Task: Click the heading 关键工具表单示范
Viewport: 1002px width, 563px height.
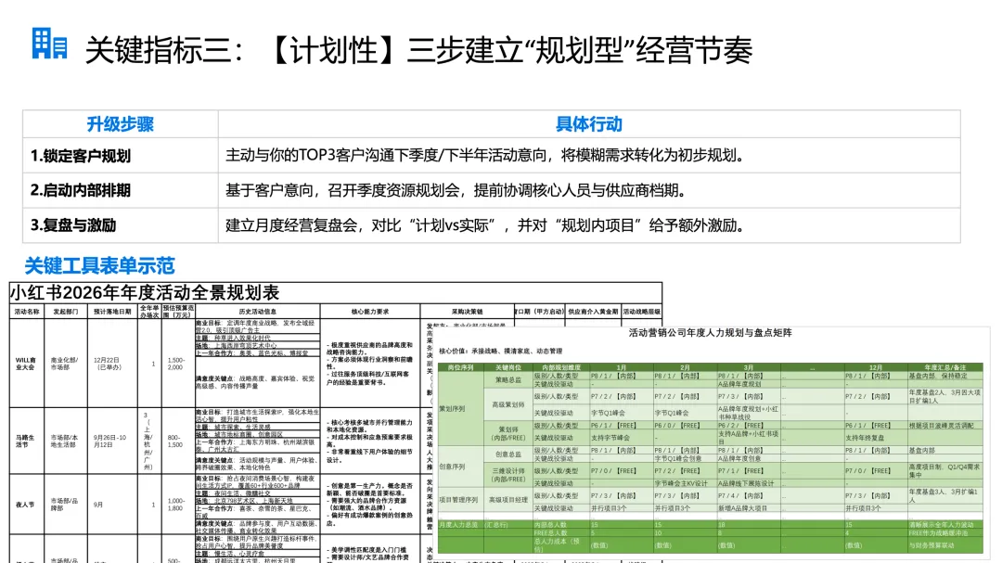Action: coord(99,265)
